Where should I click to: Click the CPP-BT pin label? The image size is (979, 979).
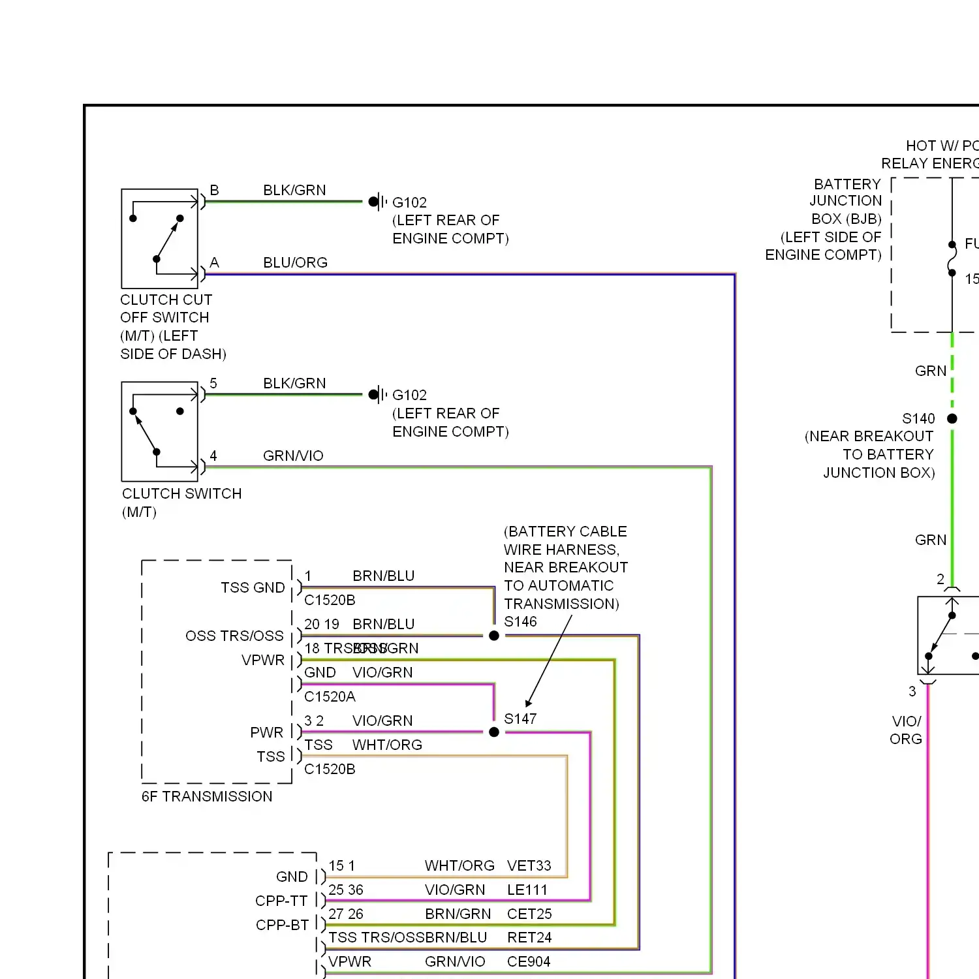tap(282, 925)
